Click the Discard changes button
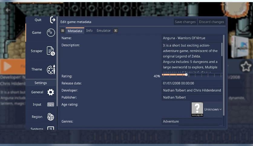253x146 pixels. 212,22
